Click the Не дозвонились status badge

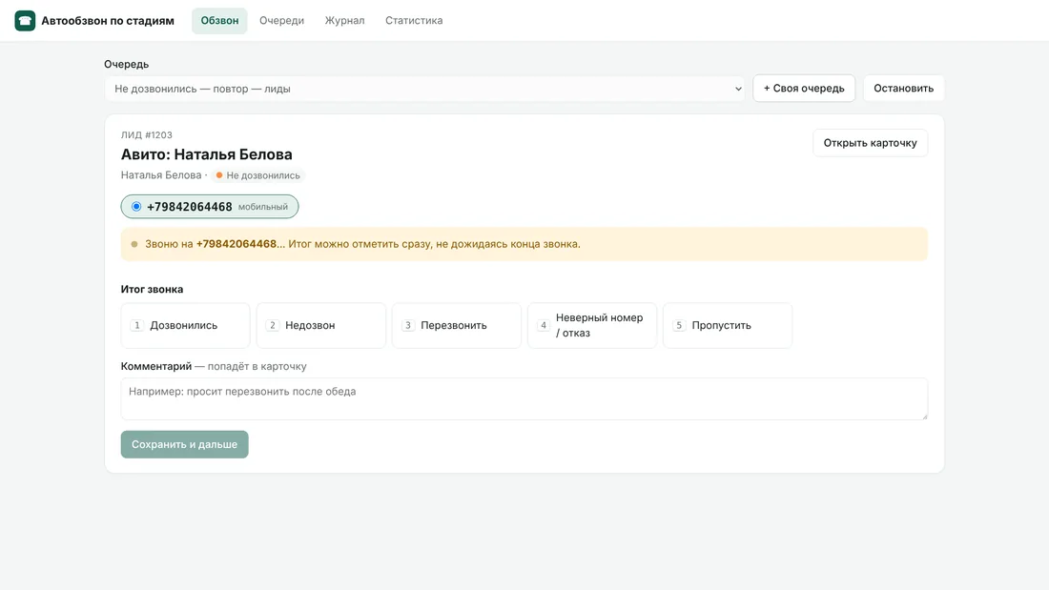(x=258, y=175)
